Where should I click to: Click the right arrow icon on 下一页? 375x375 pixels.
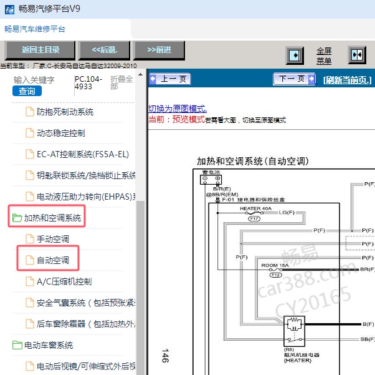311,79
